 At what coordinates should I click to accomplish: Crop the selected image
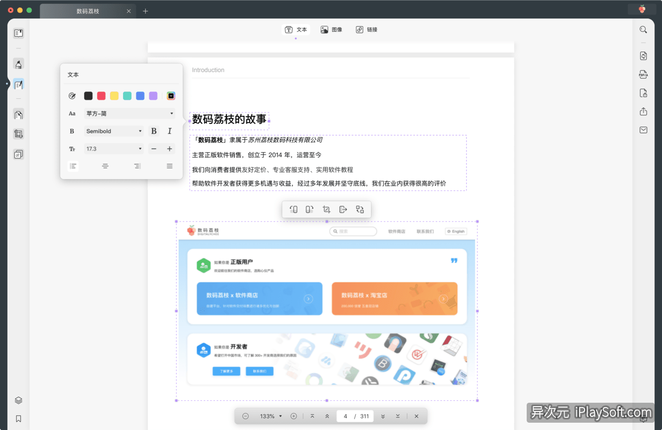pyautogui.click(x=326, y=209)
